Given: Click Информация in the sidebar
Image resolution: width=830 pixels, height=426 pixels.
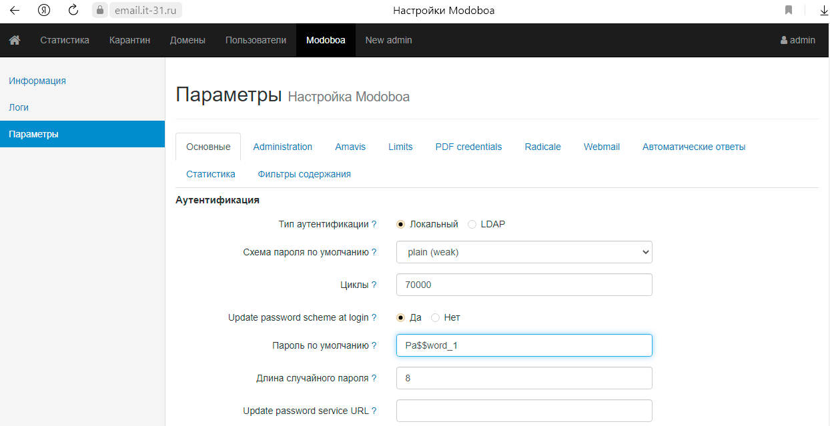Looking at the screenshot, I should click(x=37, y=81).
